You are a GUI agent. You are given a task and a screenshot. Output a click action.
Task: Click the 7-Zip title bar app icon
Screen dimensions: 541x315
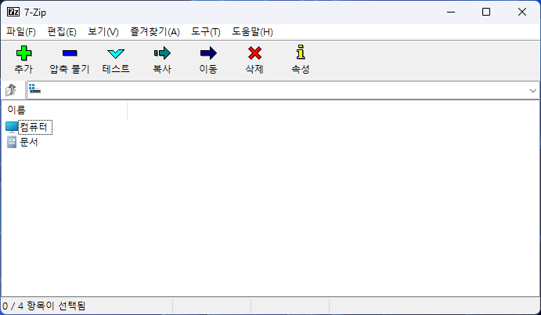[x=13, y=12]
